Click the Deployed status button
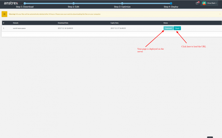Viewport: 222px width, 138px height. pyautogui.click(x=168, y=28)
